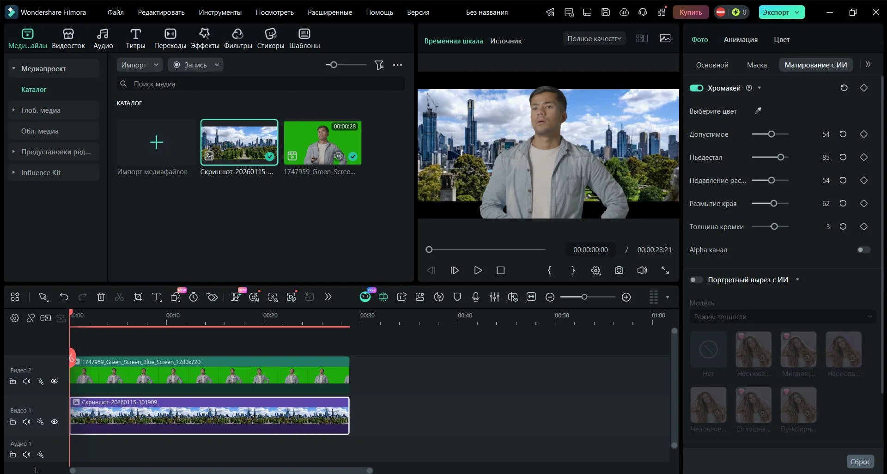Disable the Chroma key (Хромакей) toggle

[696, 88]
